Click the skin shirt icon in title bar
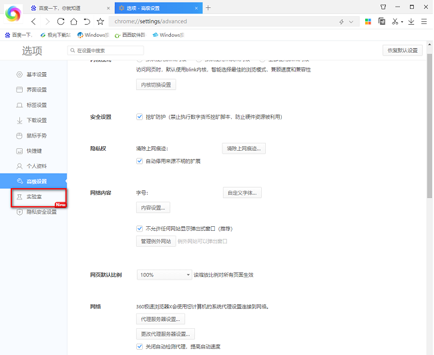Image resolution: width=434 pixels, height=355 pixels. coord(383,7)
